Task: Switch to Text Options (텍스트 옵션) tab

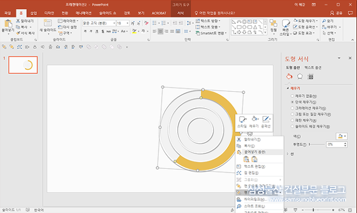Action: tap(313, 67)
